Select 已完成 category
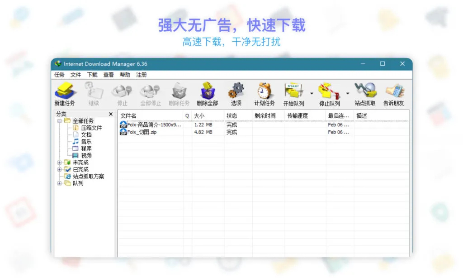 pos(80,169)
